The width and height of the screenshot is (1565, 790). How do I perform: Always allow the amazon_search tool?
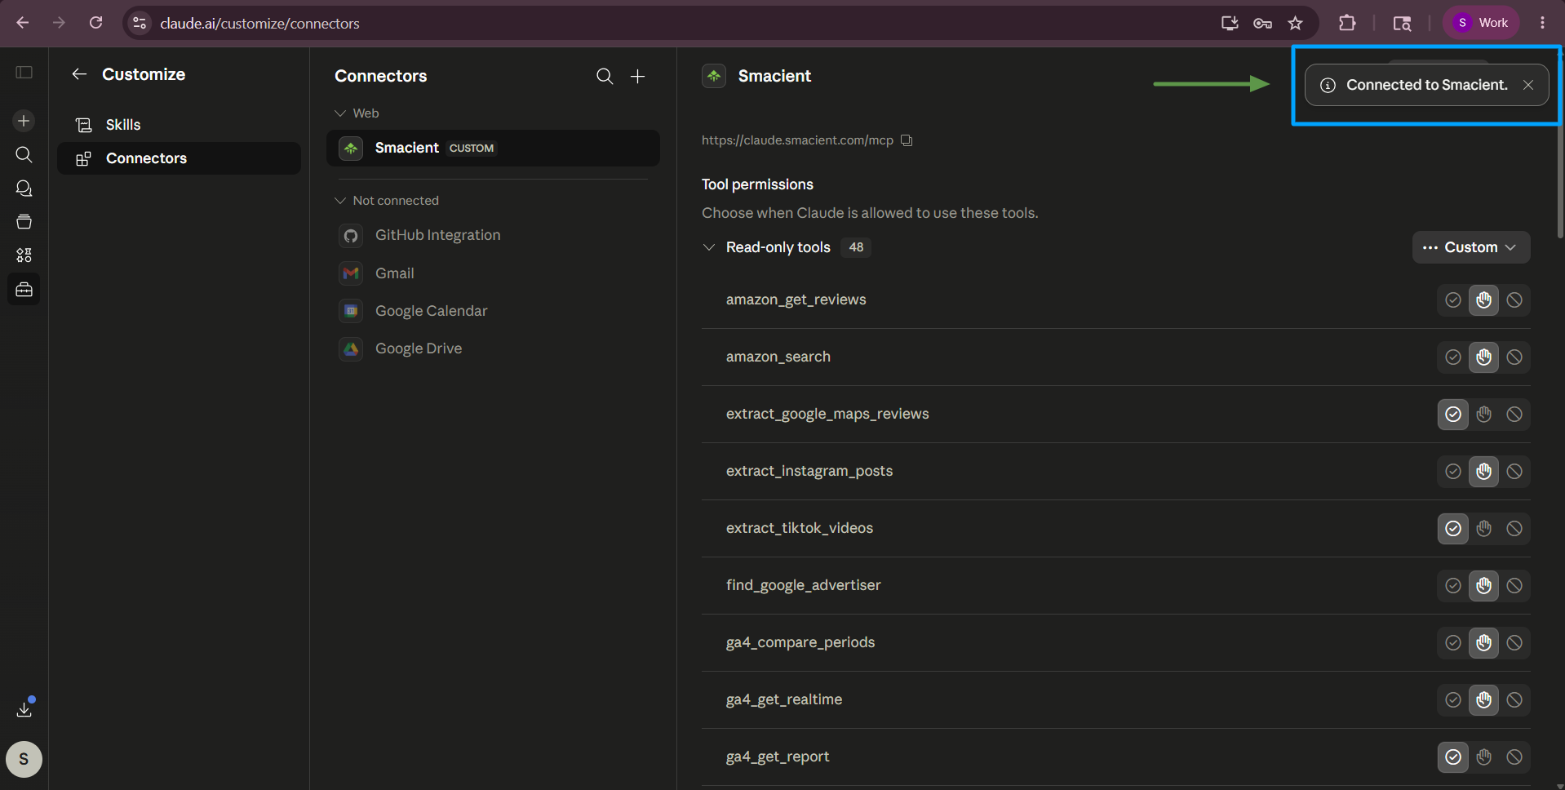tap(1453, 357)
